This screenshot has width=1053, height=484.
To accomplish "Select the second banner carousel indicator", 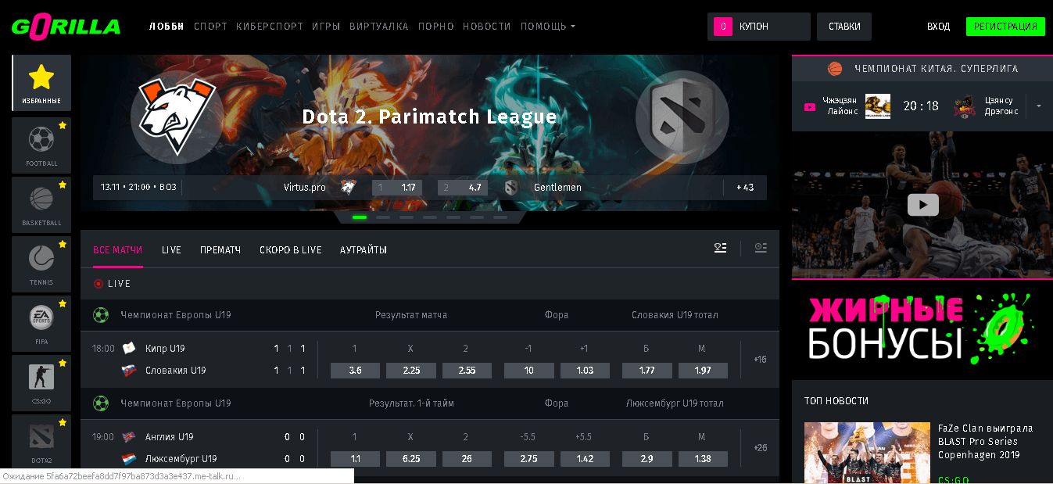I will click(383, 217).
